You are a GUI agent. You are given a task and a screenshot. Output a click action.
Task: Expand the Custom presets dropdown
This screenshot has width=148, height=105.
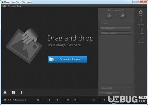(115, 33)
